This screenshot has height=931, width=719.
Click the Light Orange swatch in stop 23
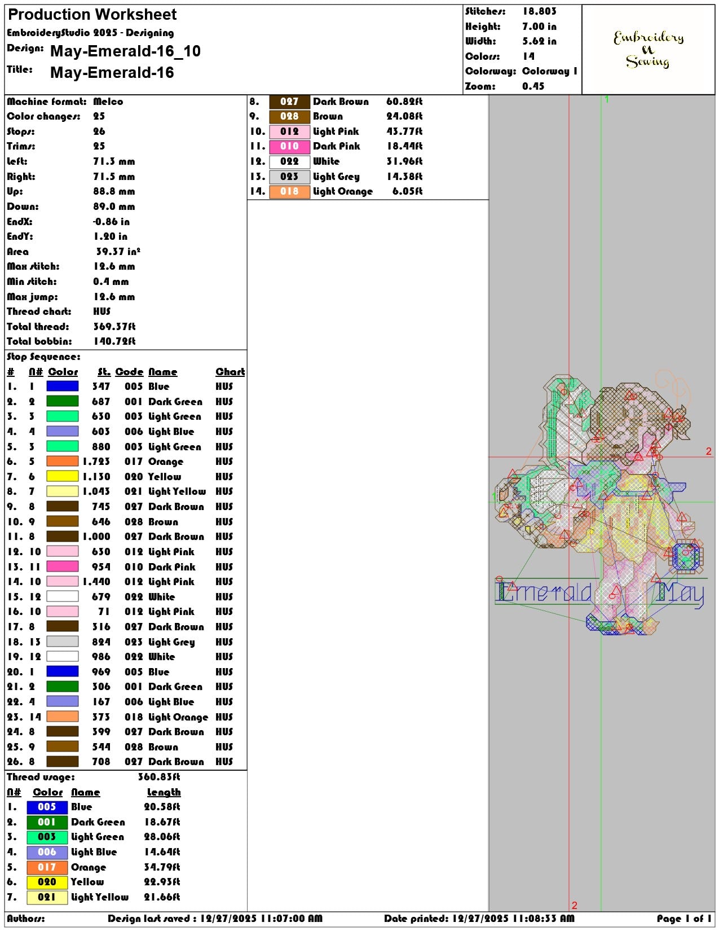click(62, 717)
